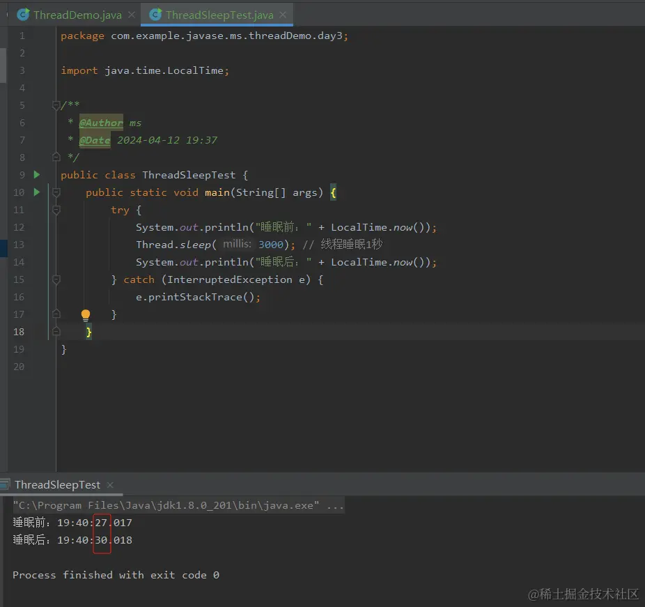
Task: Collapse the main method fold at line 10
Action: (x=56, y=192)
